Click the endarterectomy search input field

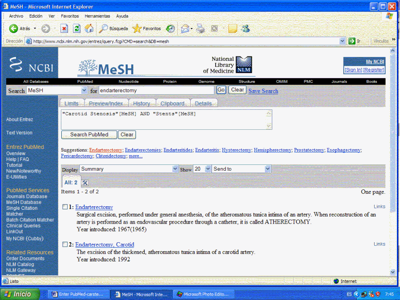coord(156,90)
